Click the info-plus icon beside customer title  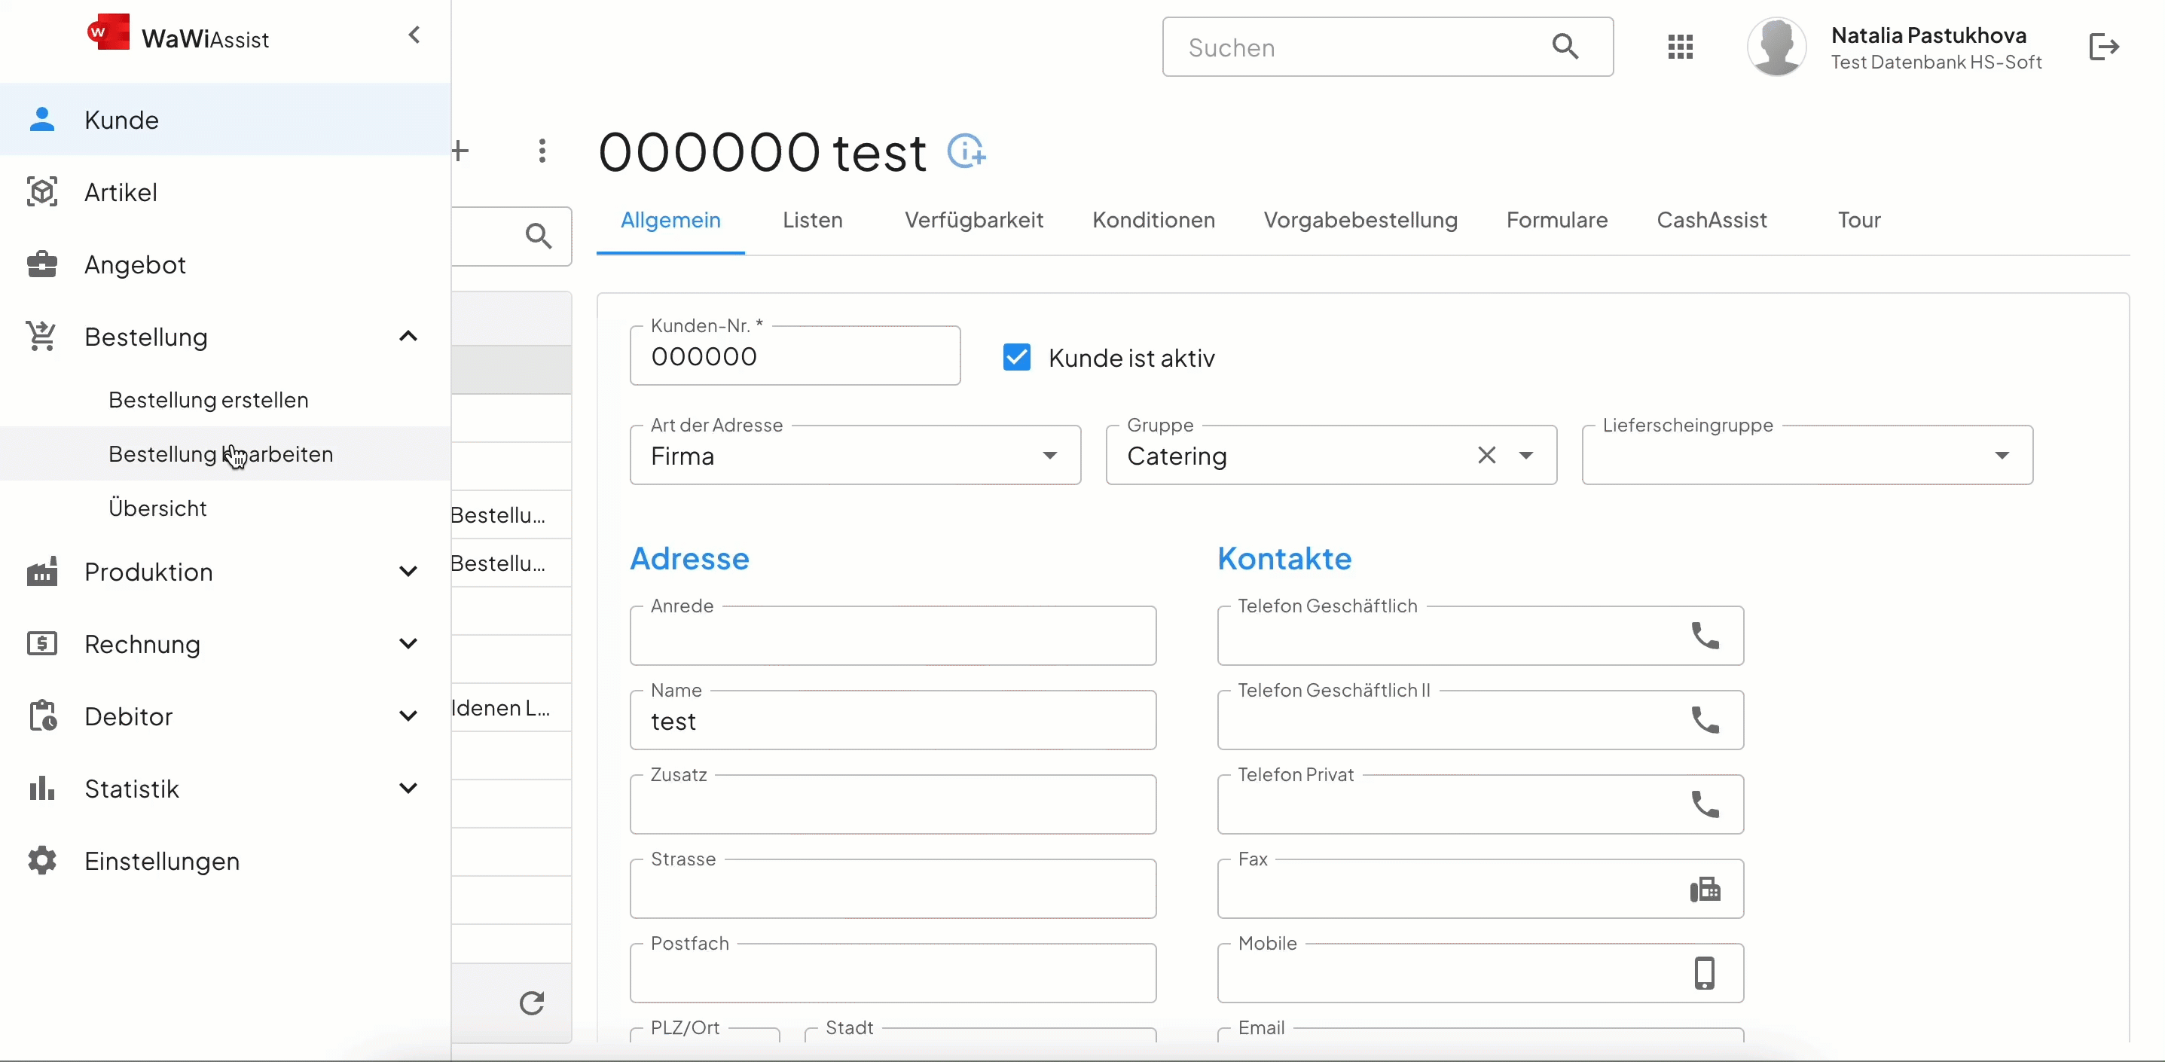[966, 152]
